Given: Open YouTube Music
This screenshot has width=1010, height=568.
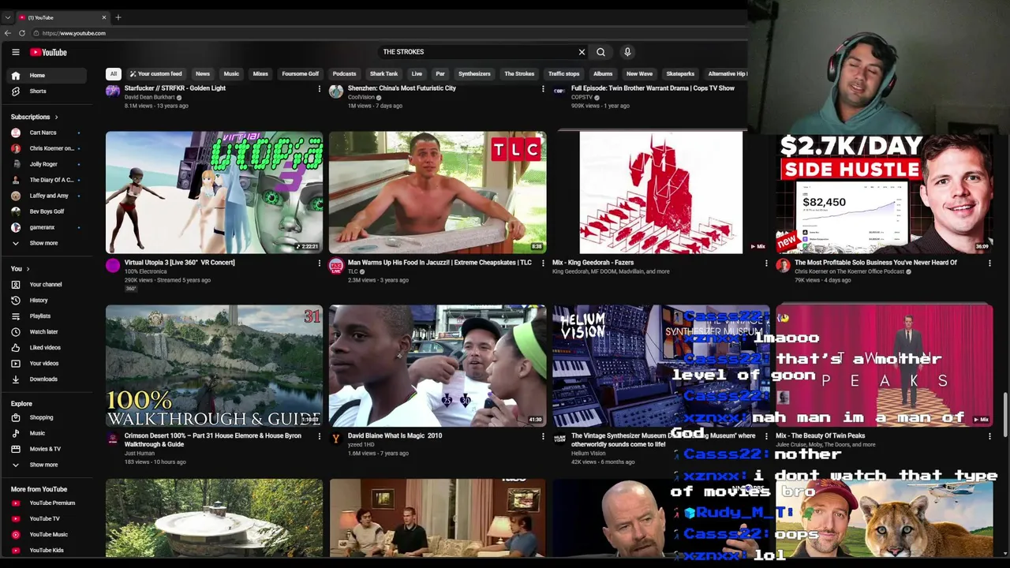Looking at the screenshot, I should tap(47, 534).
